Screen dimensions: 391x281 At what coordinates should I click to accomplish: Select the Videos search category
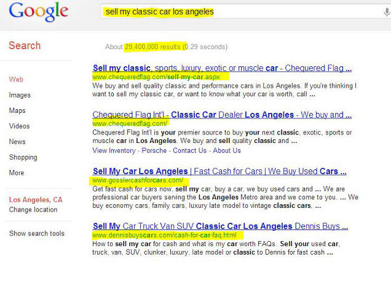(19, 126)
